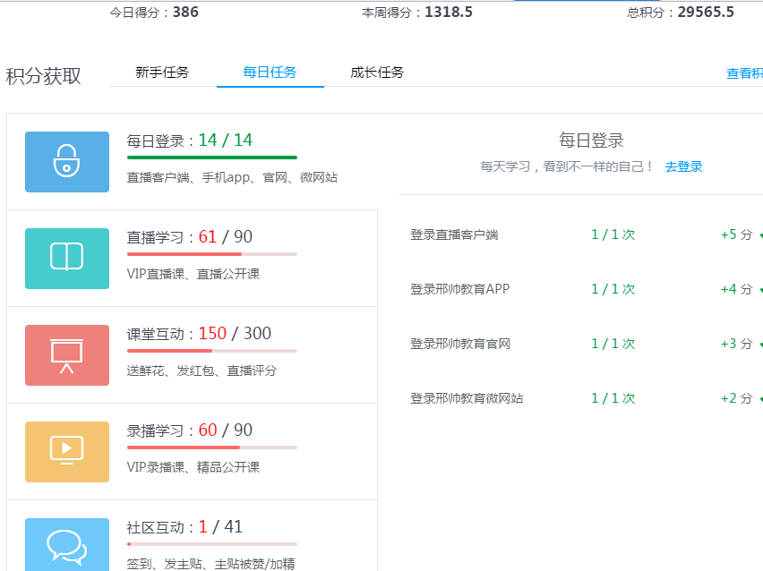The width and height of the screenshot is (763, 571).
Task: Click the 直播学习 progress bar
Action: click(211, 254)
